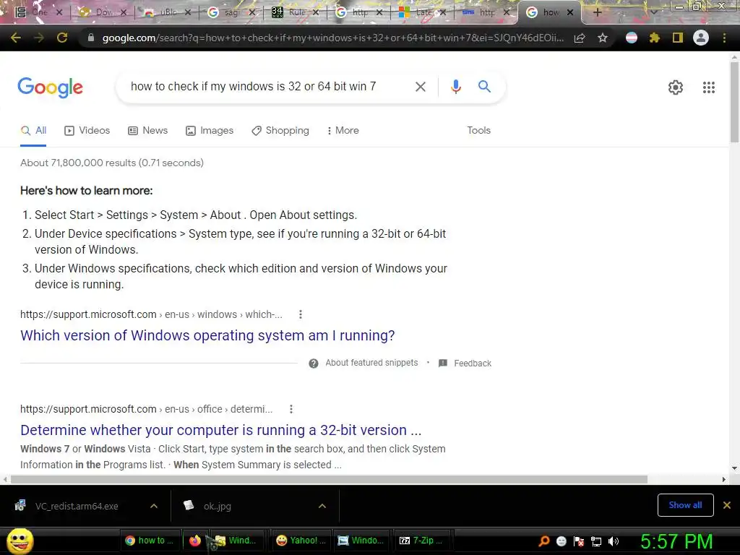Image resolution: width=740 pixels, height=555 pixels.
Task: Click the volume speaker tray icon
Action: coord(614,541)
